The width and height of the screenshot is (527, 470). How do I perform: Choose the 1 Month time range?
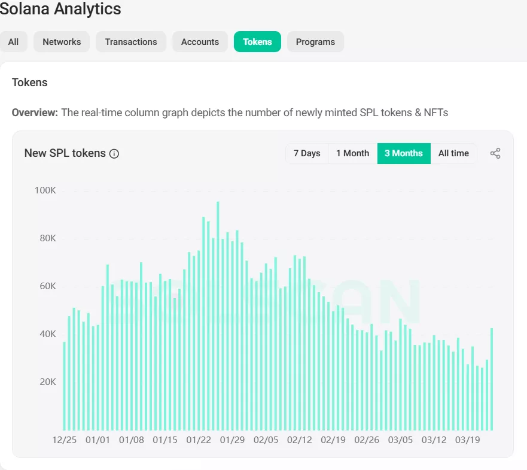point(352,153)
